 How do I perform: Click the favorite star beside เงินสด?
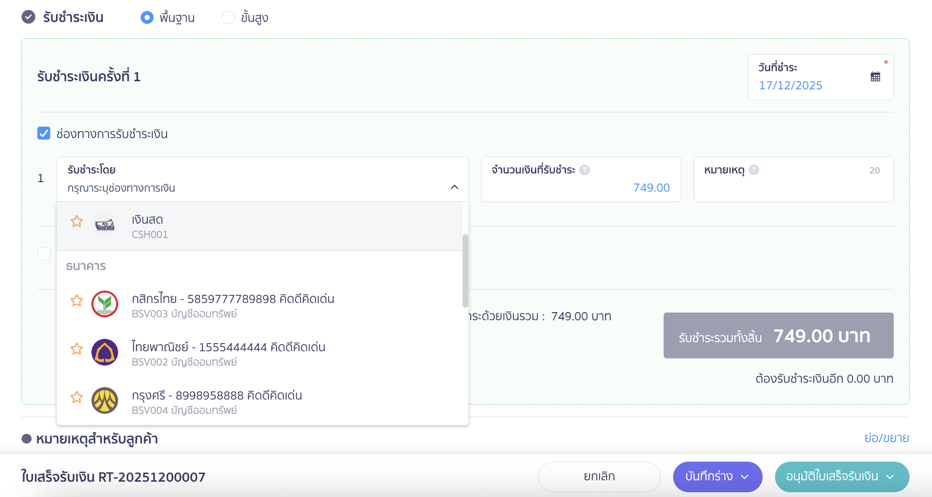[77, 221]
